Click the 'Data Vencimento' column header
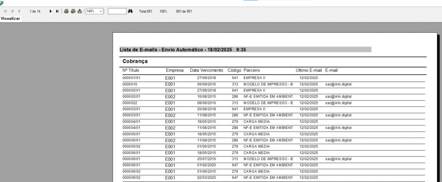 [206, 70]
